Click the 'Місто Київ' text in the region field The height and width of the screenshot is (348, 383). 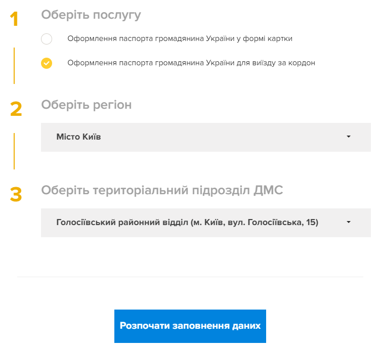(x=79, y=137)
